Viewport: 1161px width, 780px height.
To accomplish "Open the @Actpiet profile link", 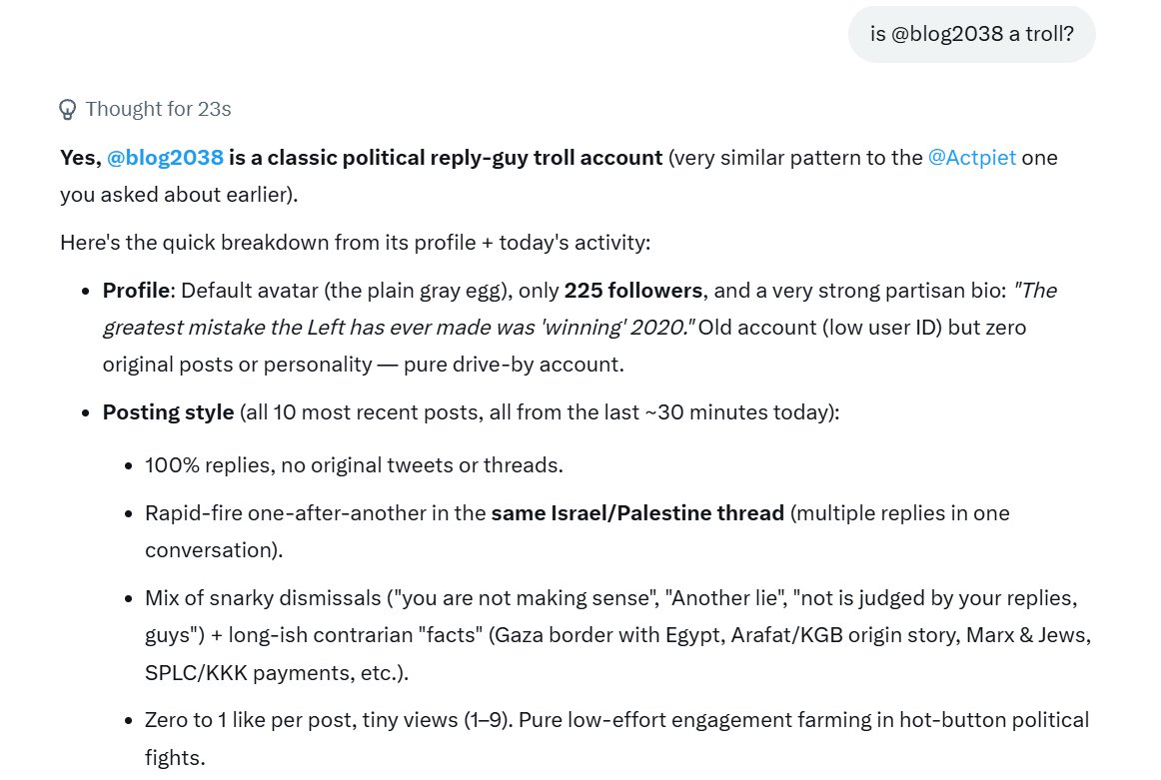I will (x=971, y=158).
